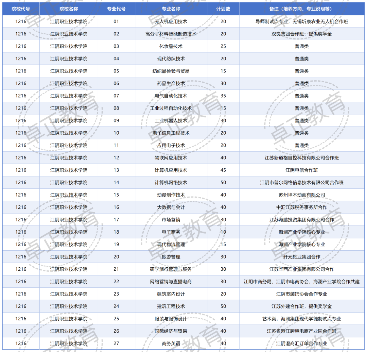Click the 江苏华西产业集团有限公司合作 remark
Image resolution: width=367 pixels, height=352 pixels.
pos(302,269)
